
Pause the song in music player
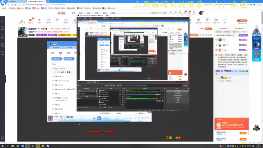click(x=99, y=118)
